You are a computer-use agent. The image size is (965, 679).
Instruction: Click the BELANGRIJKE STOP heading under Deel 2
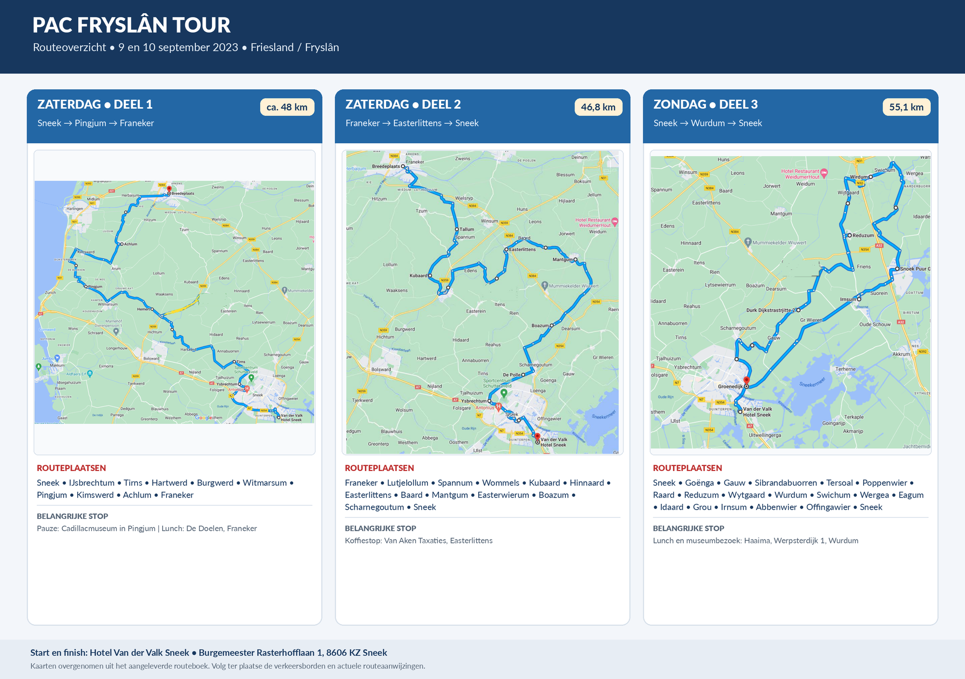pyautogui.click(x=381, y=528)
